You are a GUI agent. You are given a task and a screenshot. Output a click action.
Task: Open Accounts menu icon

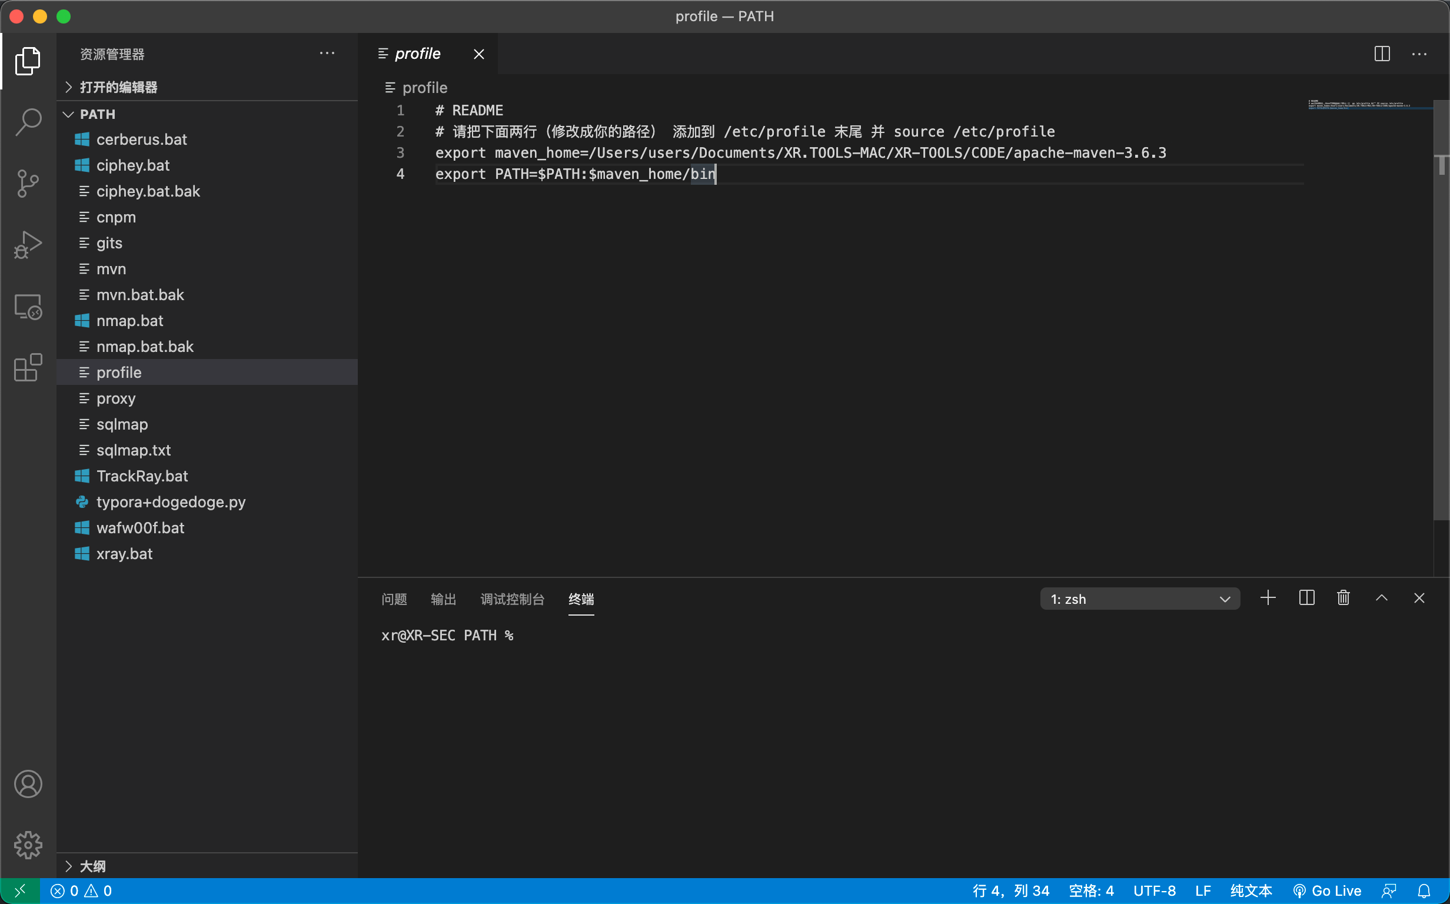[28, 784]
